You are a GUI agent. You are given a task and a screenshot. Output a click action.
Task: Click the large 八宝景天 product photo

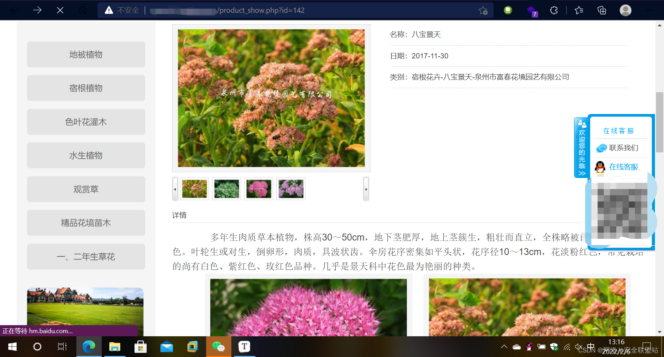271,98
